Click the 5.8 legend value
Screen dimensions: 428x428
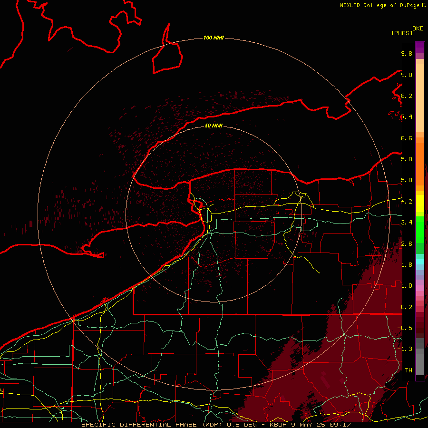click(x=407, y=159)
